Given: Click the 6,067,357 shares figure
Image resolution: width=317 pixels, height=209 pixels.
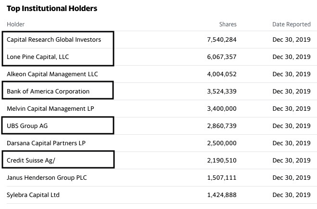Looking at the screenshot, I should (221, 57).
